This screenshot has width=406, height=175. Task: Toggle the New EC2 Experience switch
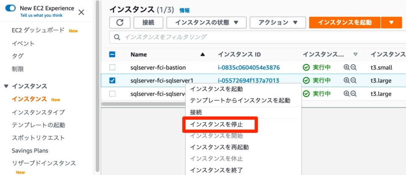point(11,8)
